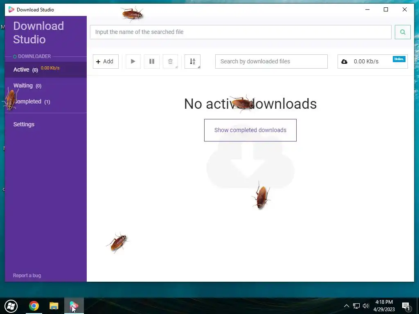Click the volume speaker tray icon

tap(366, 306)
